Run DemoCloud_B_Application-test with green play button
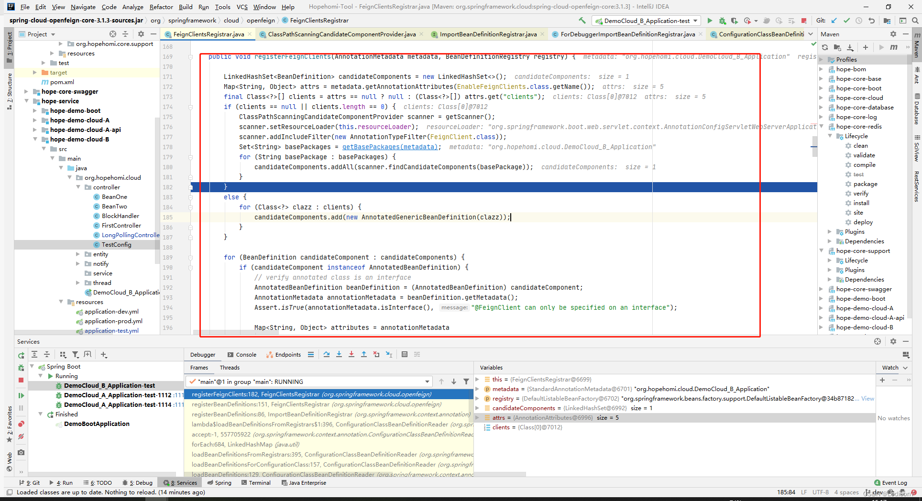The width and height of the screenshot is (922, 501). [710, 21]
